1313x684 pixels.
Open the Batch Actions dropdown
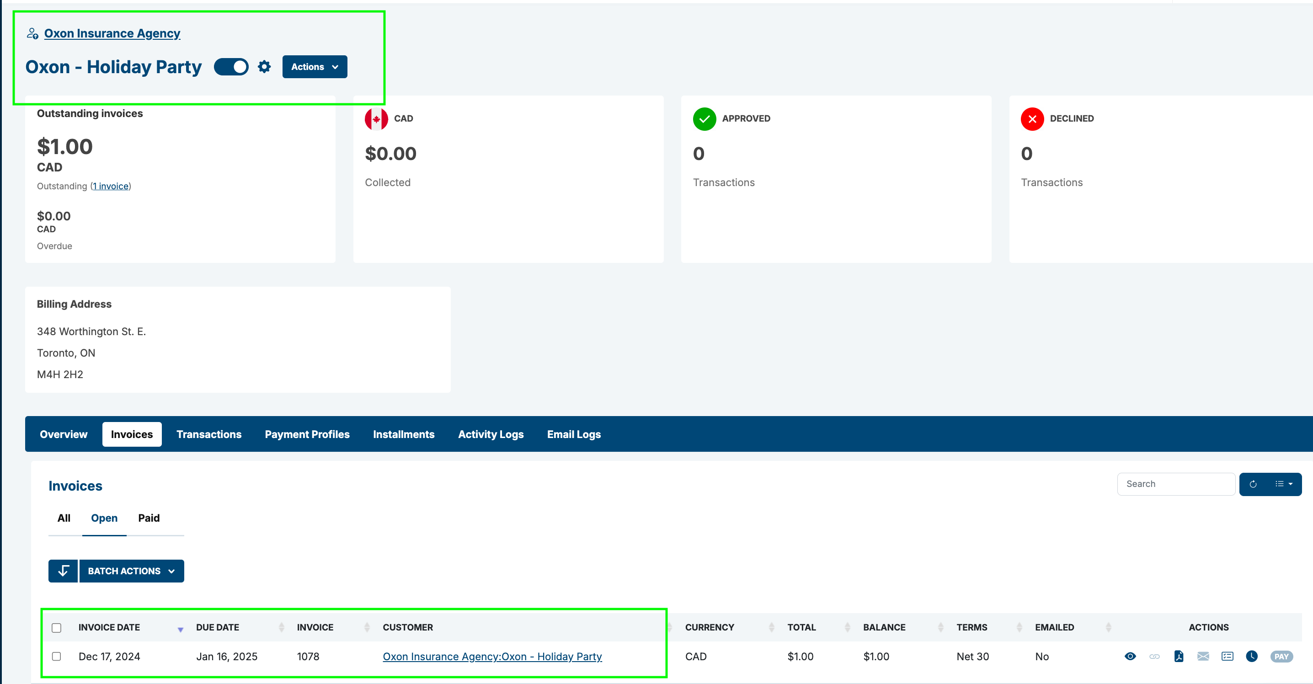pos(131,570)
